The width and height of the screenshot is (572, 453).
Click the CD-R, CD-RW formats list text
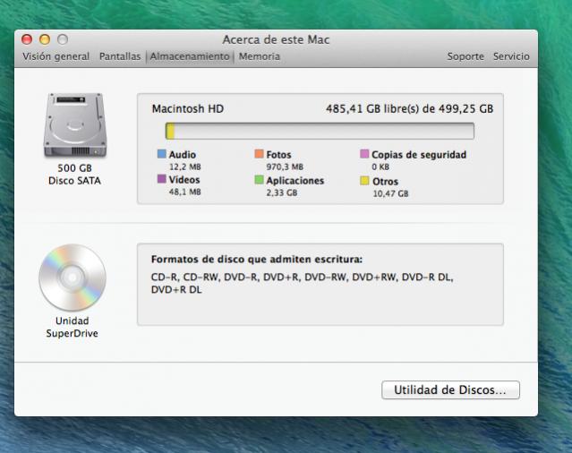click(302, 284)
